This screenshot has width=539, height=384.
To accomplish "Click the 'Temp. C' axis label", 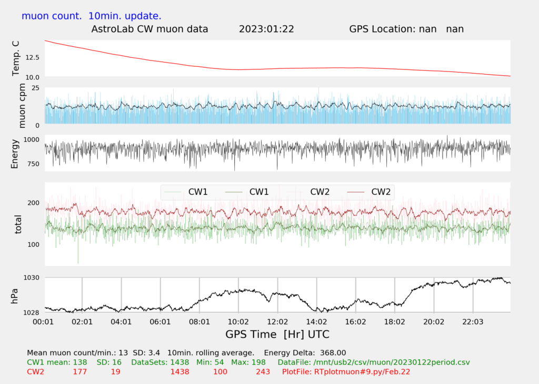I will pyautogui.click(x=16, y=58).
